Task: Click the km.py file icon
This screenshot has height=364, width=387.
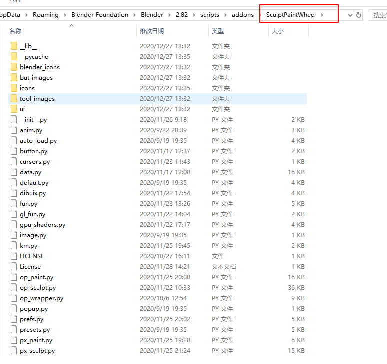Action: [x=14, y=245]
